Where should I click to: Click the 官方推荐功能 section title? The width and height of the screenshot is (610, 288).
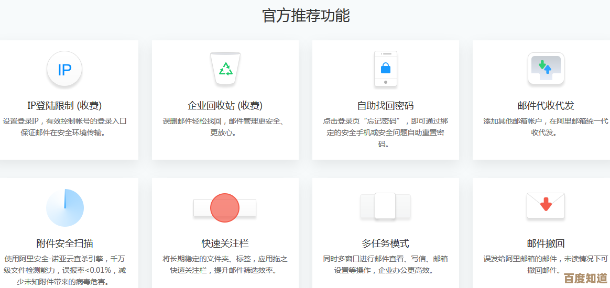pyautogui.click(x=306, y=16)
